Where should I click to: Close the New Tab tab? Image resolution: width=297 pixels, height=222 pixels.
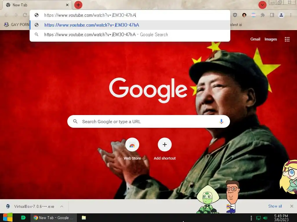67,5
